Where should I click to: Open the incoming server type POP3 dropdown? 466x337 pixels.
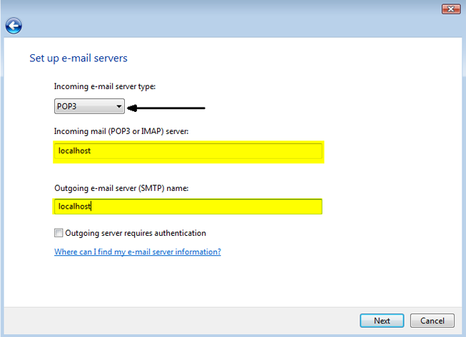coord(89,107)
